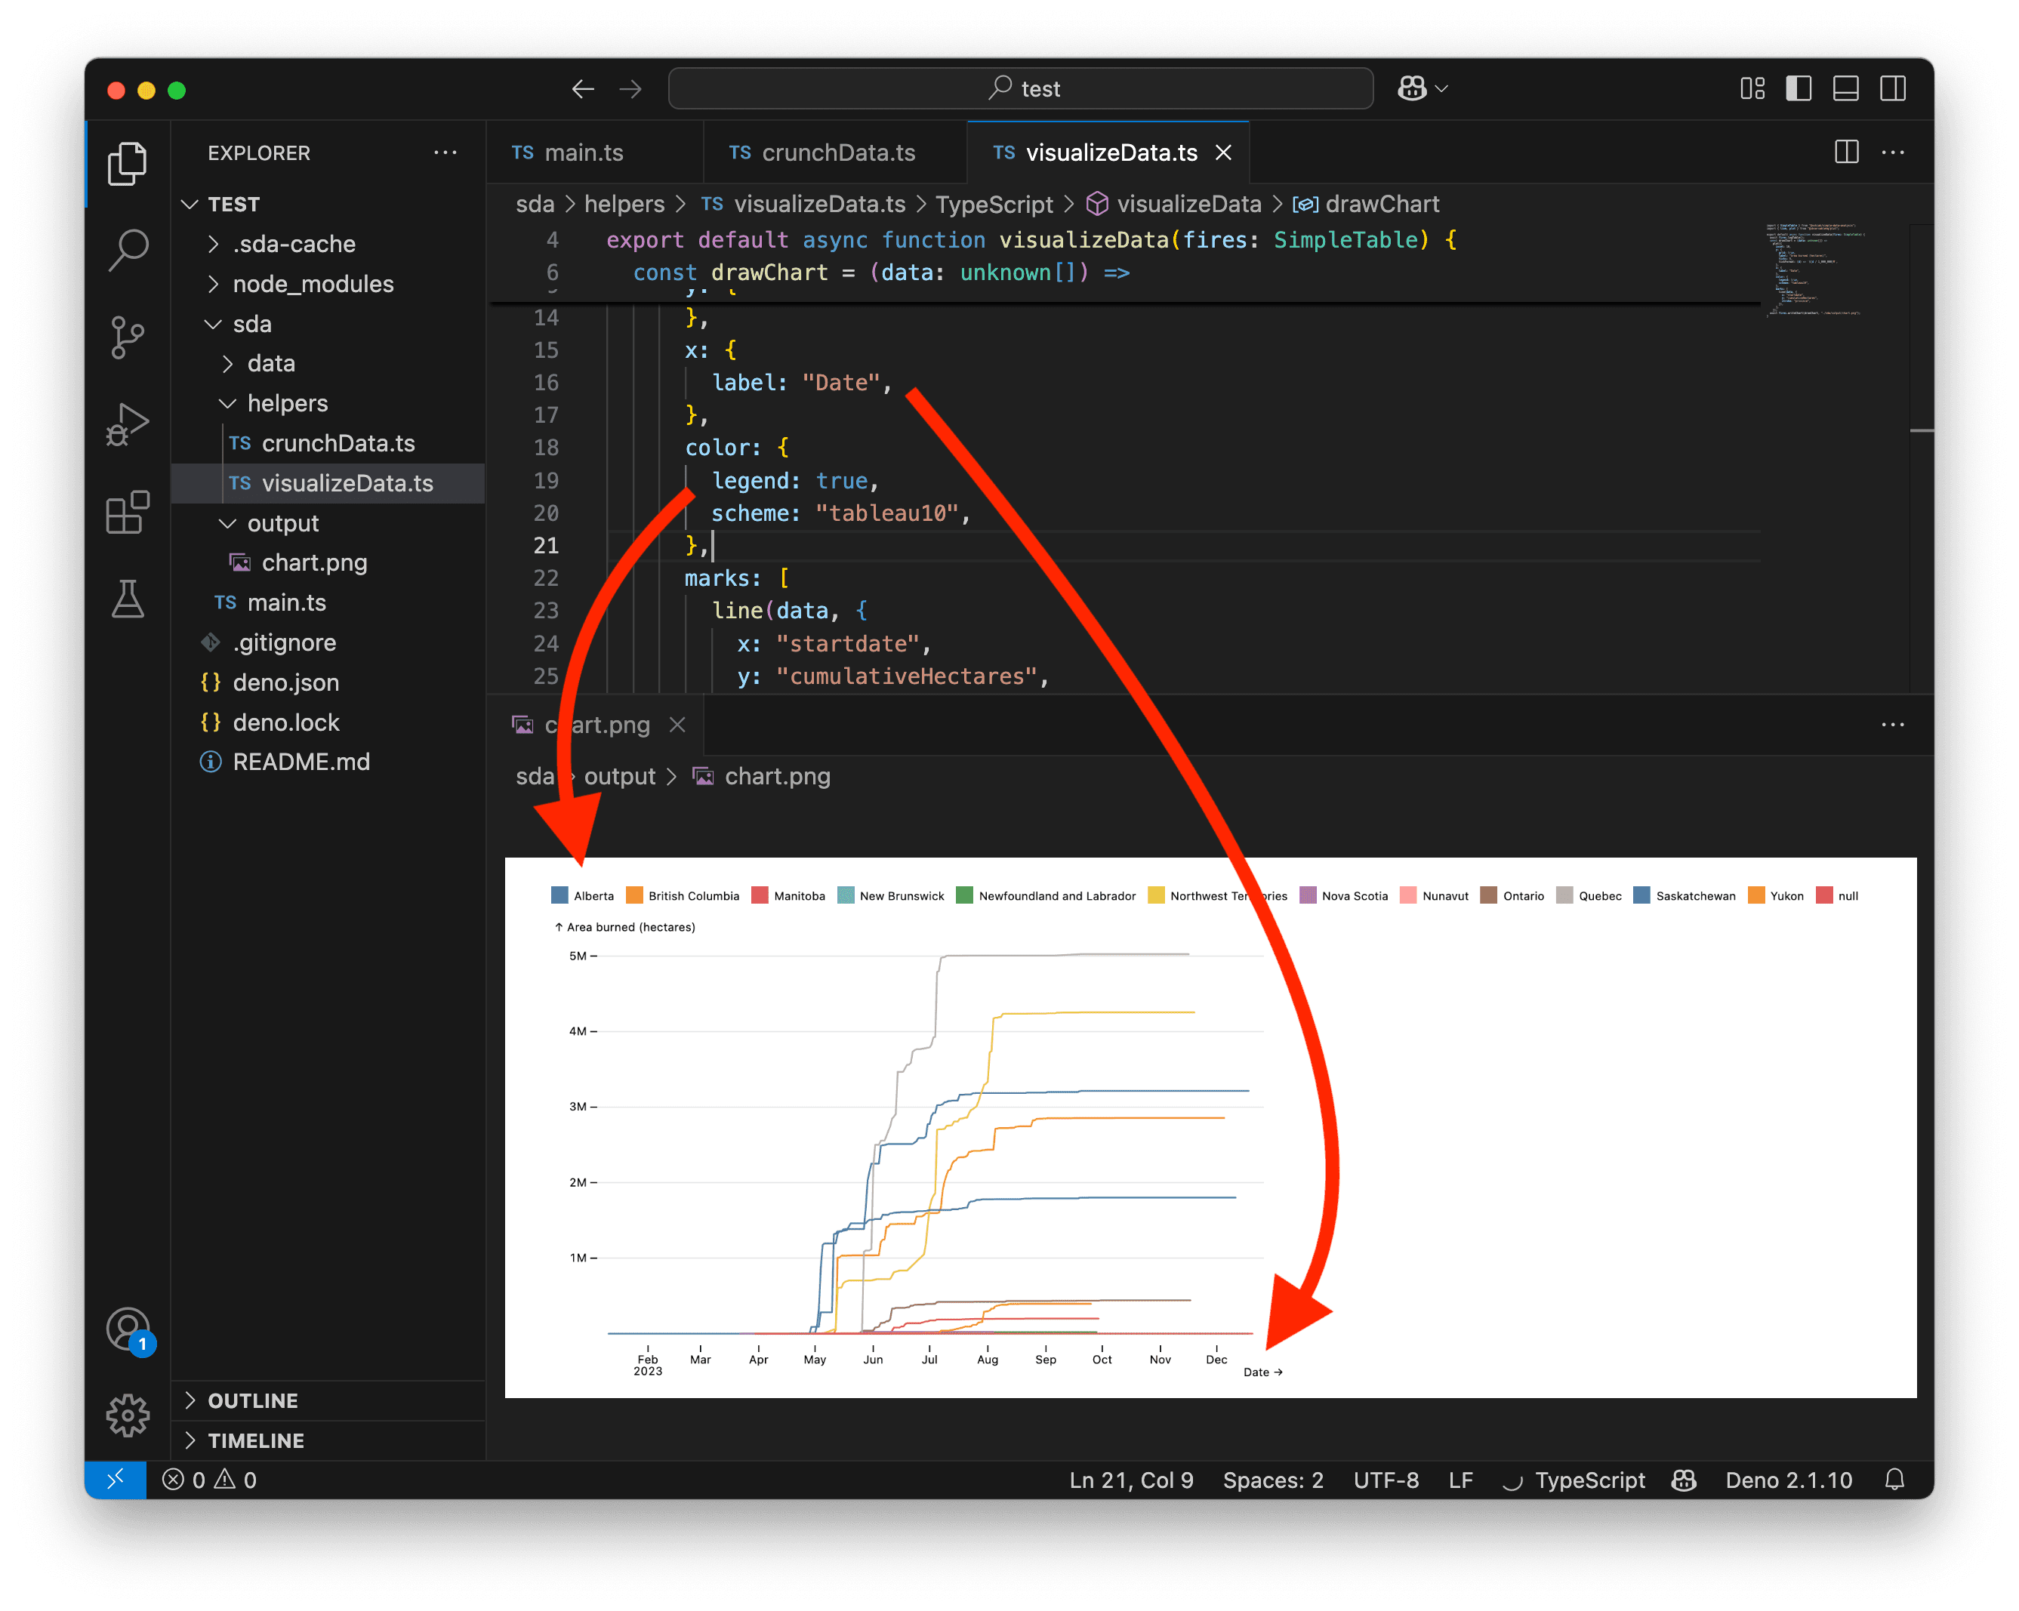Click the split editor icon
Viewport: 2019px width, 1611px height.
tap(1847, 152)
